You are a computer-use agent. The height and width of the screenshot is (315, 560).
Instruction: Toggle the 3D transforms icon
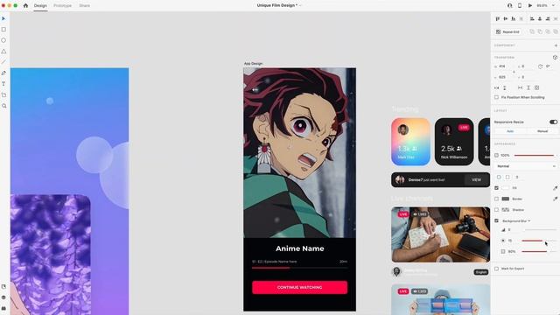click(x=555, y=57)
